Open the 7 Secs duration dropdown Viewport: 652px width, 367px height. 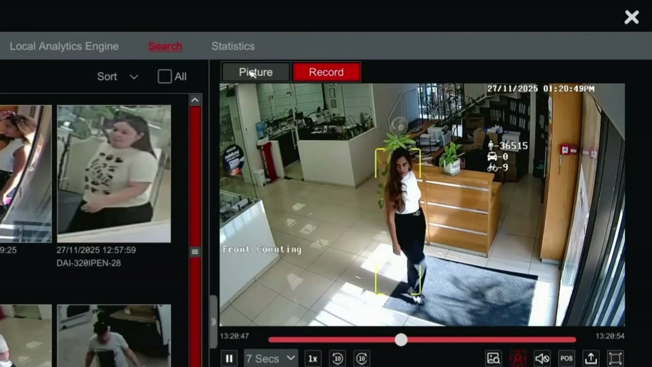pyautogui.click(x=271, y=358)
